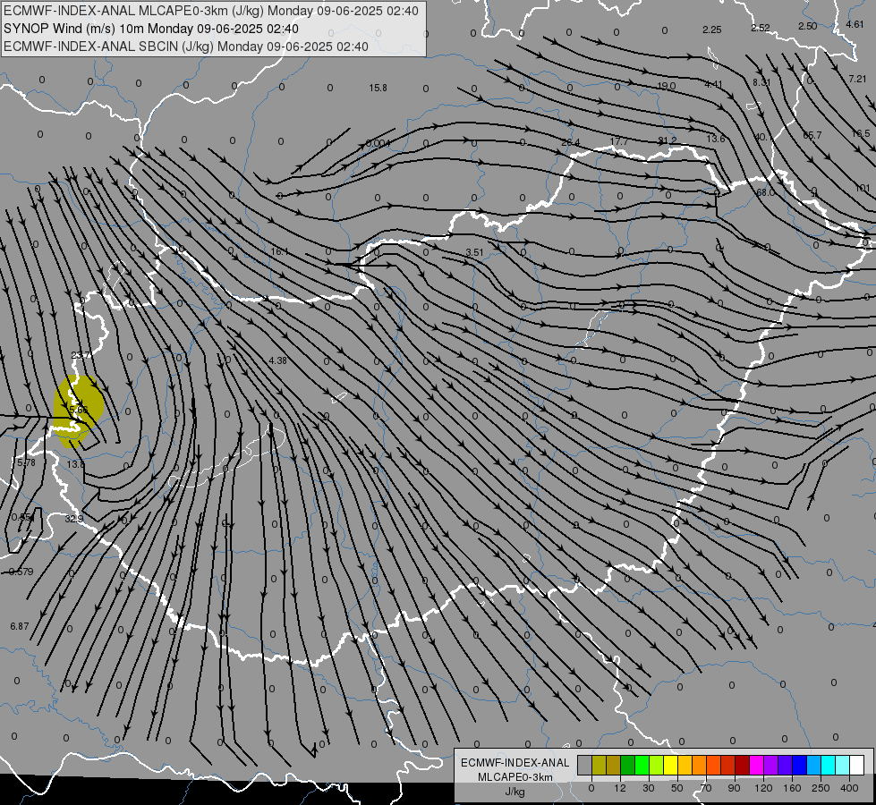Click the yellow-green MLCAPE blob on map
The image size is (876, 805).
79,411
